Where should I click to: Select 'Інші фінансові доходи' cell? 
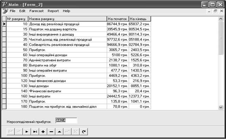(x=67, y=81)
